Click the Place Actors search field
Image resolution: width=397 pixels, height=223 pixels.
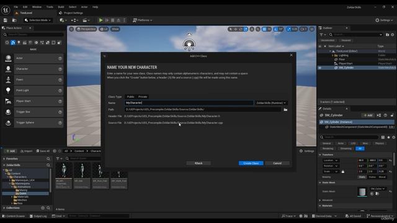(33, 35)
